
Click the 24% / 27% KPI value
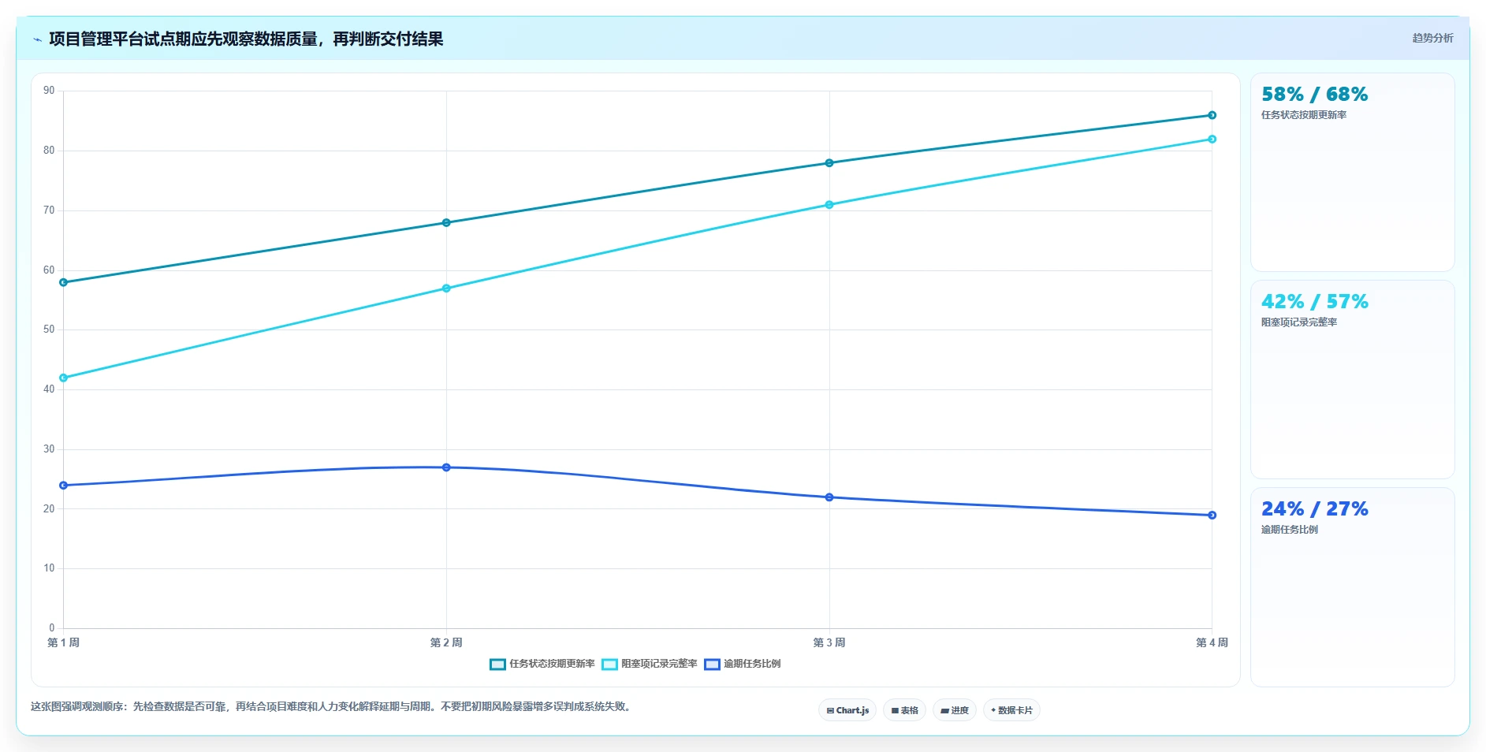click(1314, 509)
